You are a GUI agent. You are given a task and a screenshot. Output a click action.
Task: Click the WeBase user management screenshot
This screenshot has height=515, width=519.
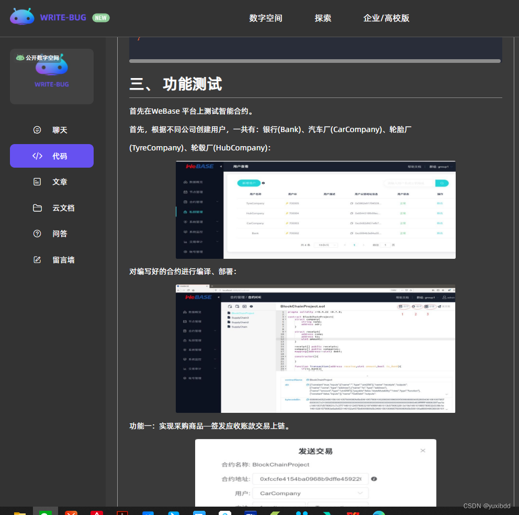pyautogui.click(x=314, y=210)
